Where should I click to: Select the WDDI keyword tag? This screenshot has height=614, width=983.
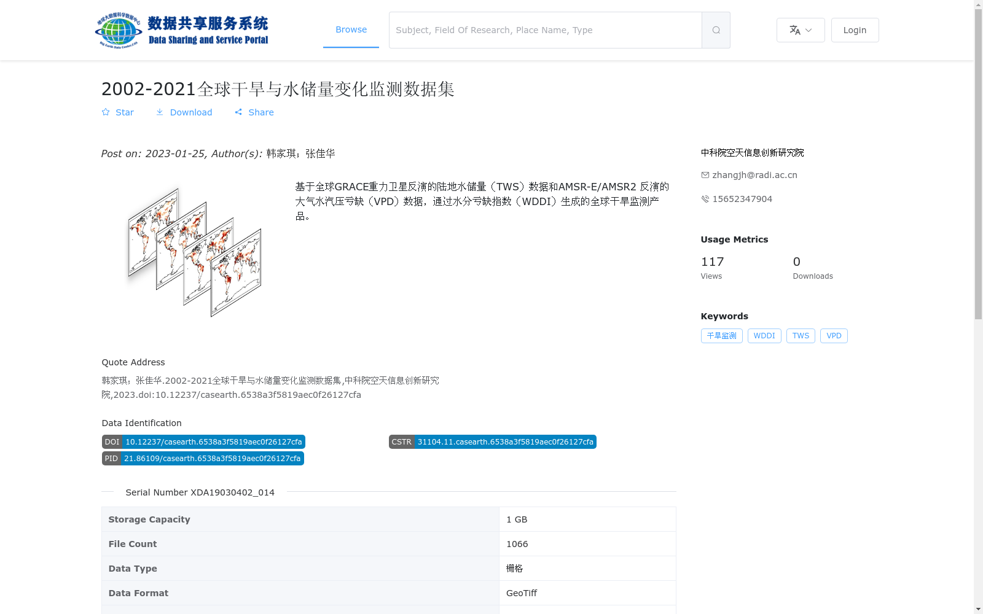point(764,336)
